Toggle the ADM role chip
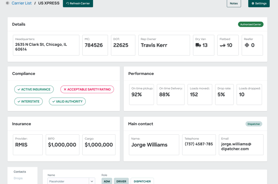This screenshot has height=184, width=278. pos(107,181)
